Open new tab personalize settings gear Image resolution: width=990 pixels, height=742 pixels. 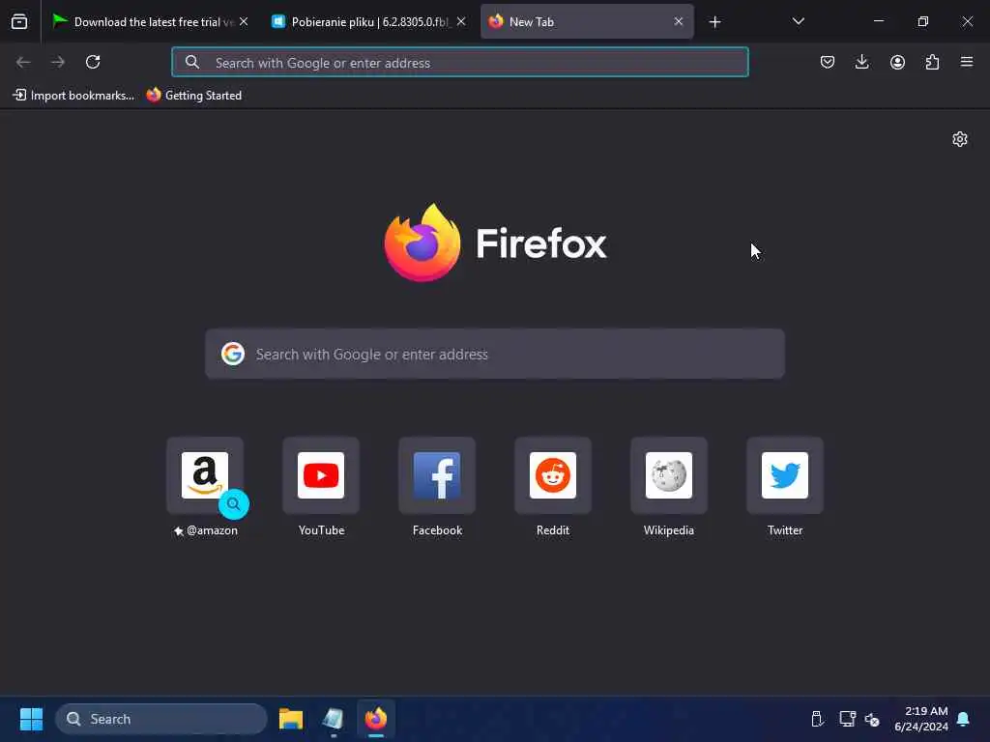pos(960,139)
